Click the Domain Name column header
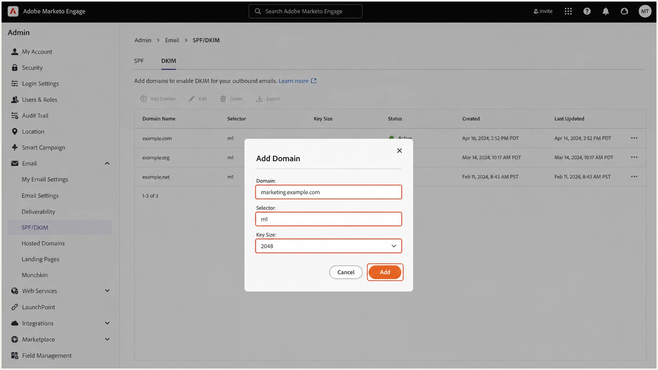 (x=159, y=119)
